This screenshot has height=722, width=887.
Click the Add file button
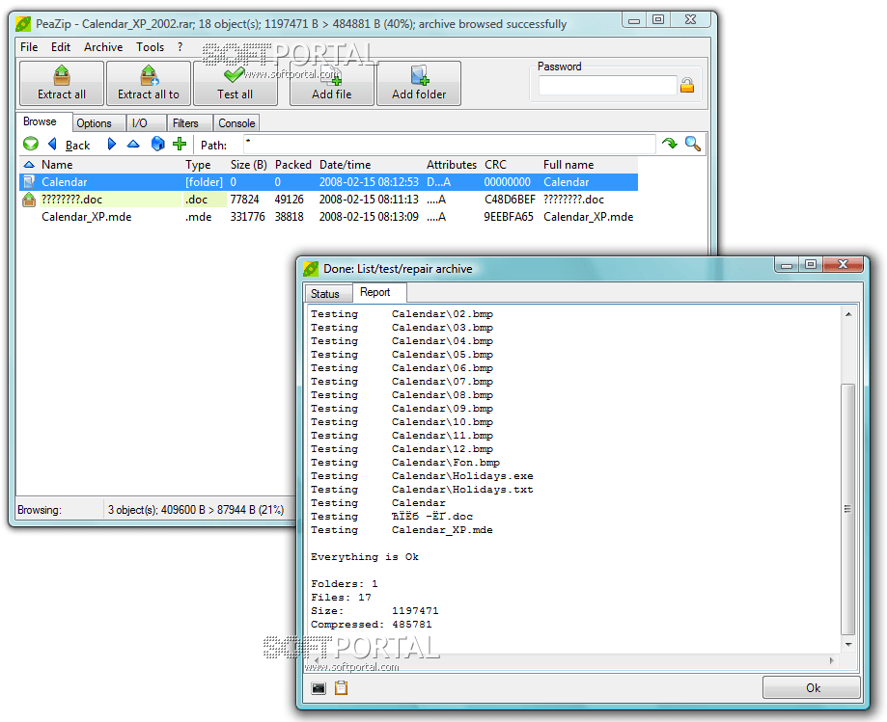pyautogui.click(x=331, y=83)
